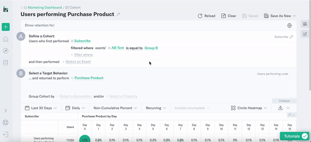Click the green plus create button in sidebar

click(5, 27)
